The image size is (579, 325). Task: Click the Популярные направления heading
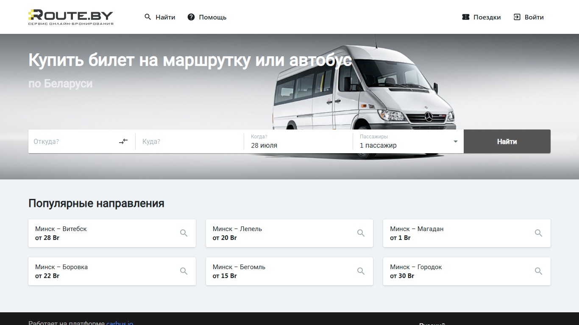(x=96, y=204)
